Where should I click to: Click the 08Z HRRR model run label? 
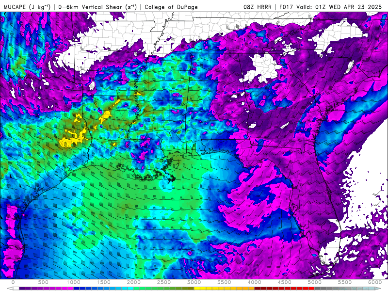click(x=258, y=7)
